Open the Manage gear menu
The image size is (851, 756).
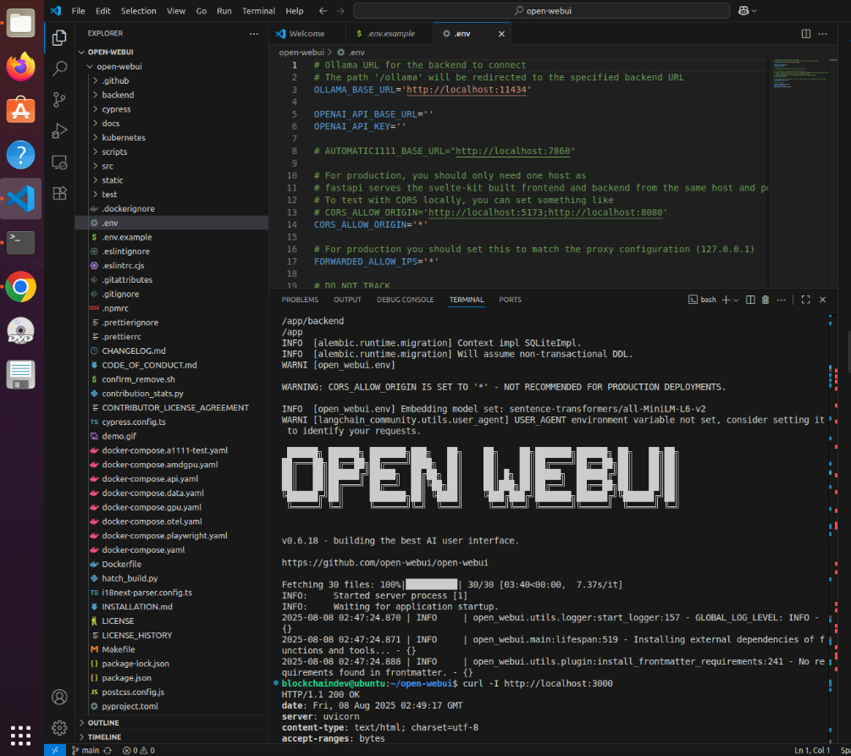coord(59,727)
